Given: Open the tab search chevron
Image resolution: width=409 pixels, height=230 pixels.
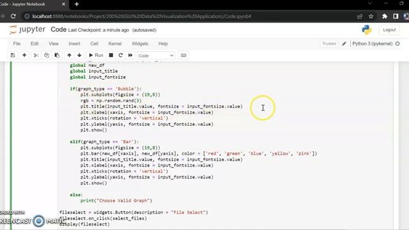Looking at the screenshot, I should point(369,3).
